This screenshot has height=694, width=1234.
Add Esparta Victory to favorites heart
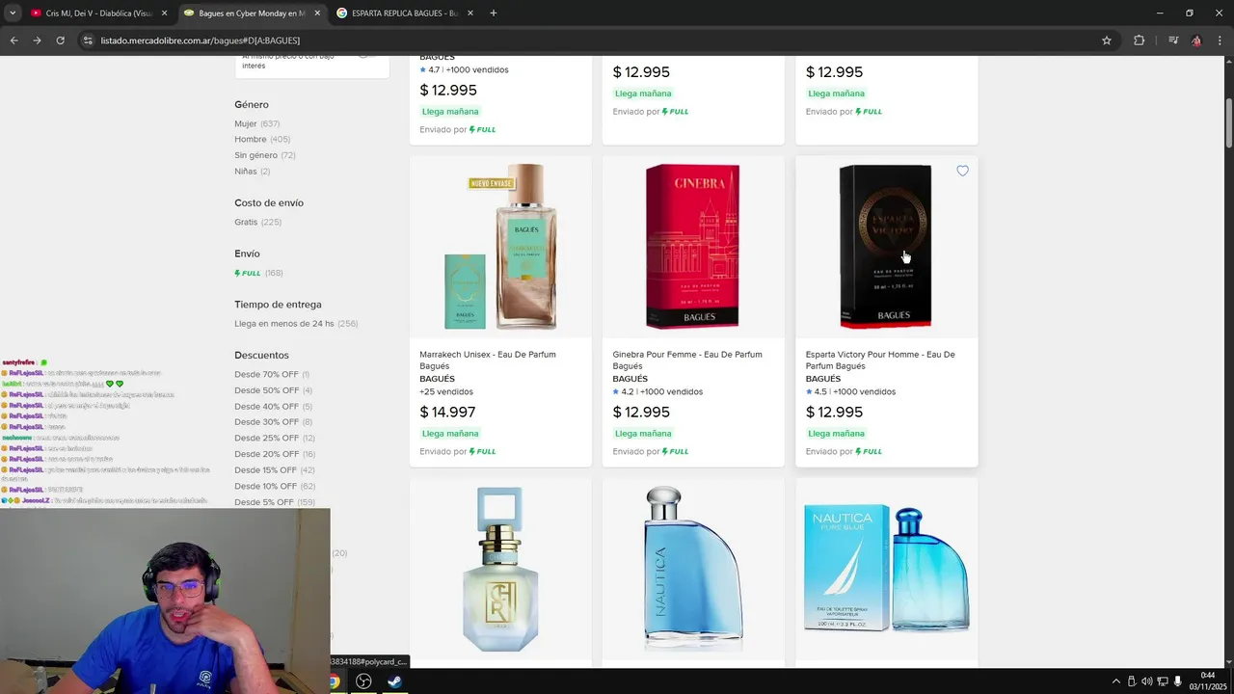[x=962, y=171]
